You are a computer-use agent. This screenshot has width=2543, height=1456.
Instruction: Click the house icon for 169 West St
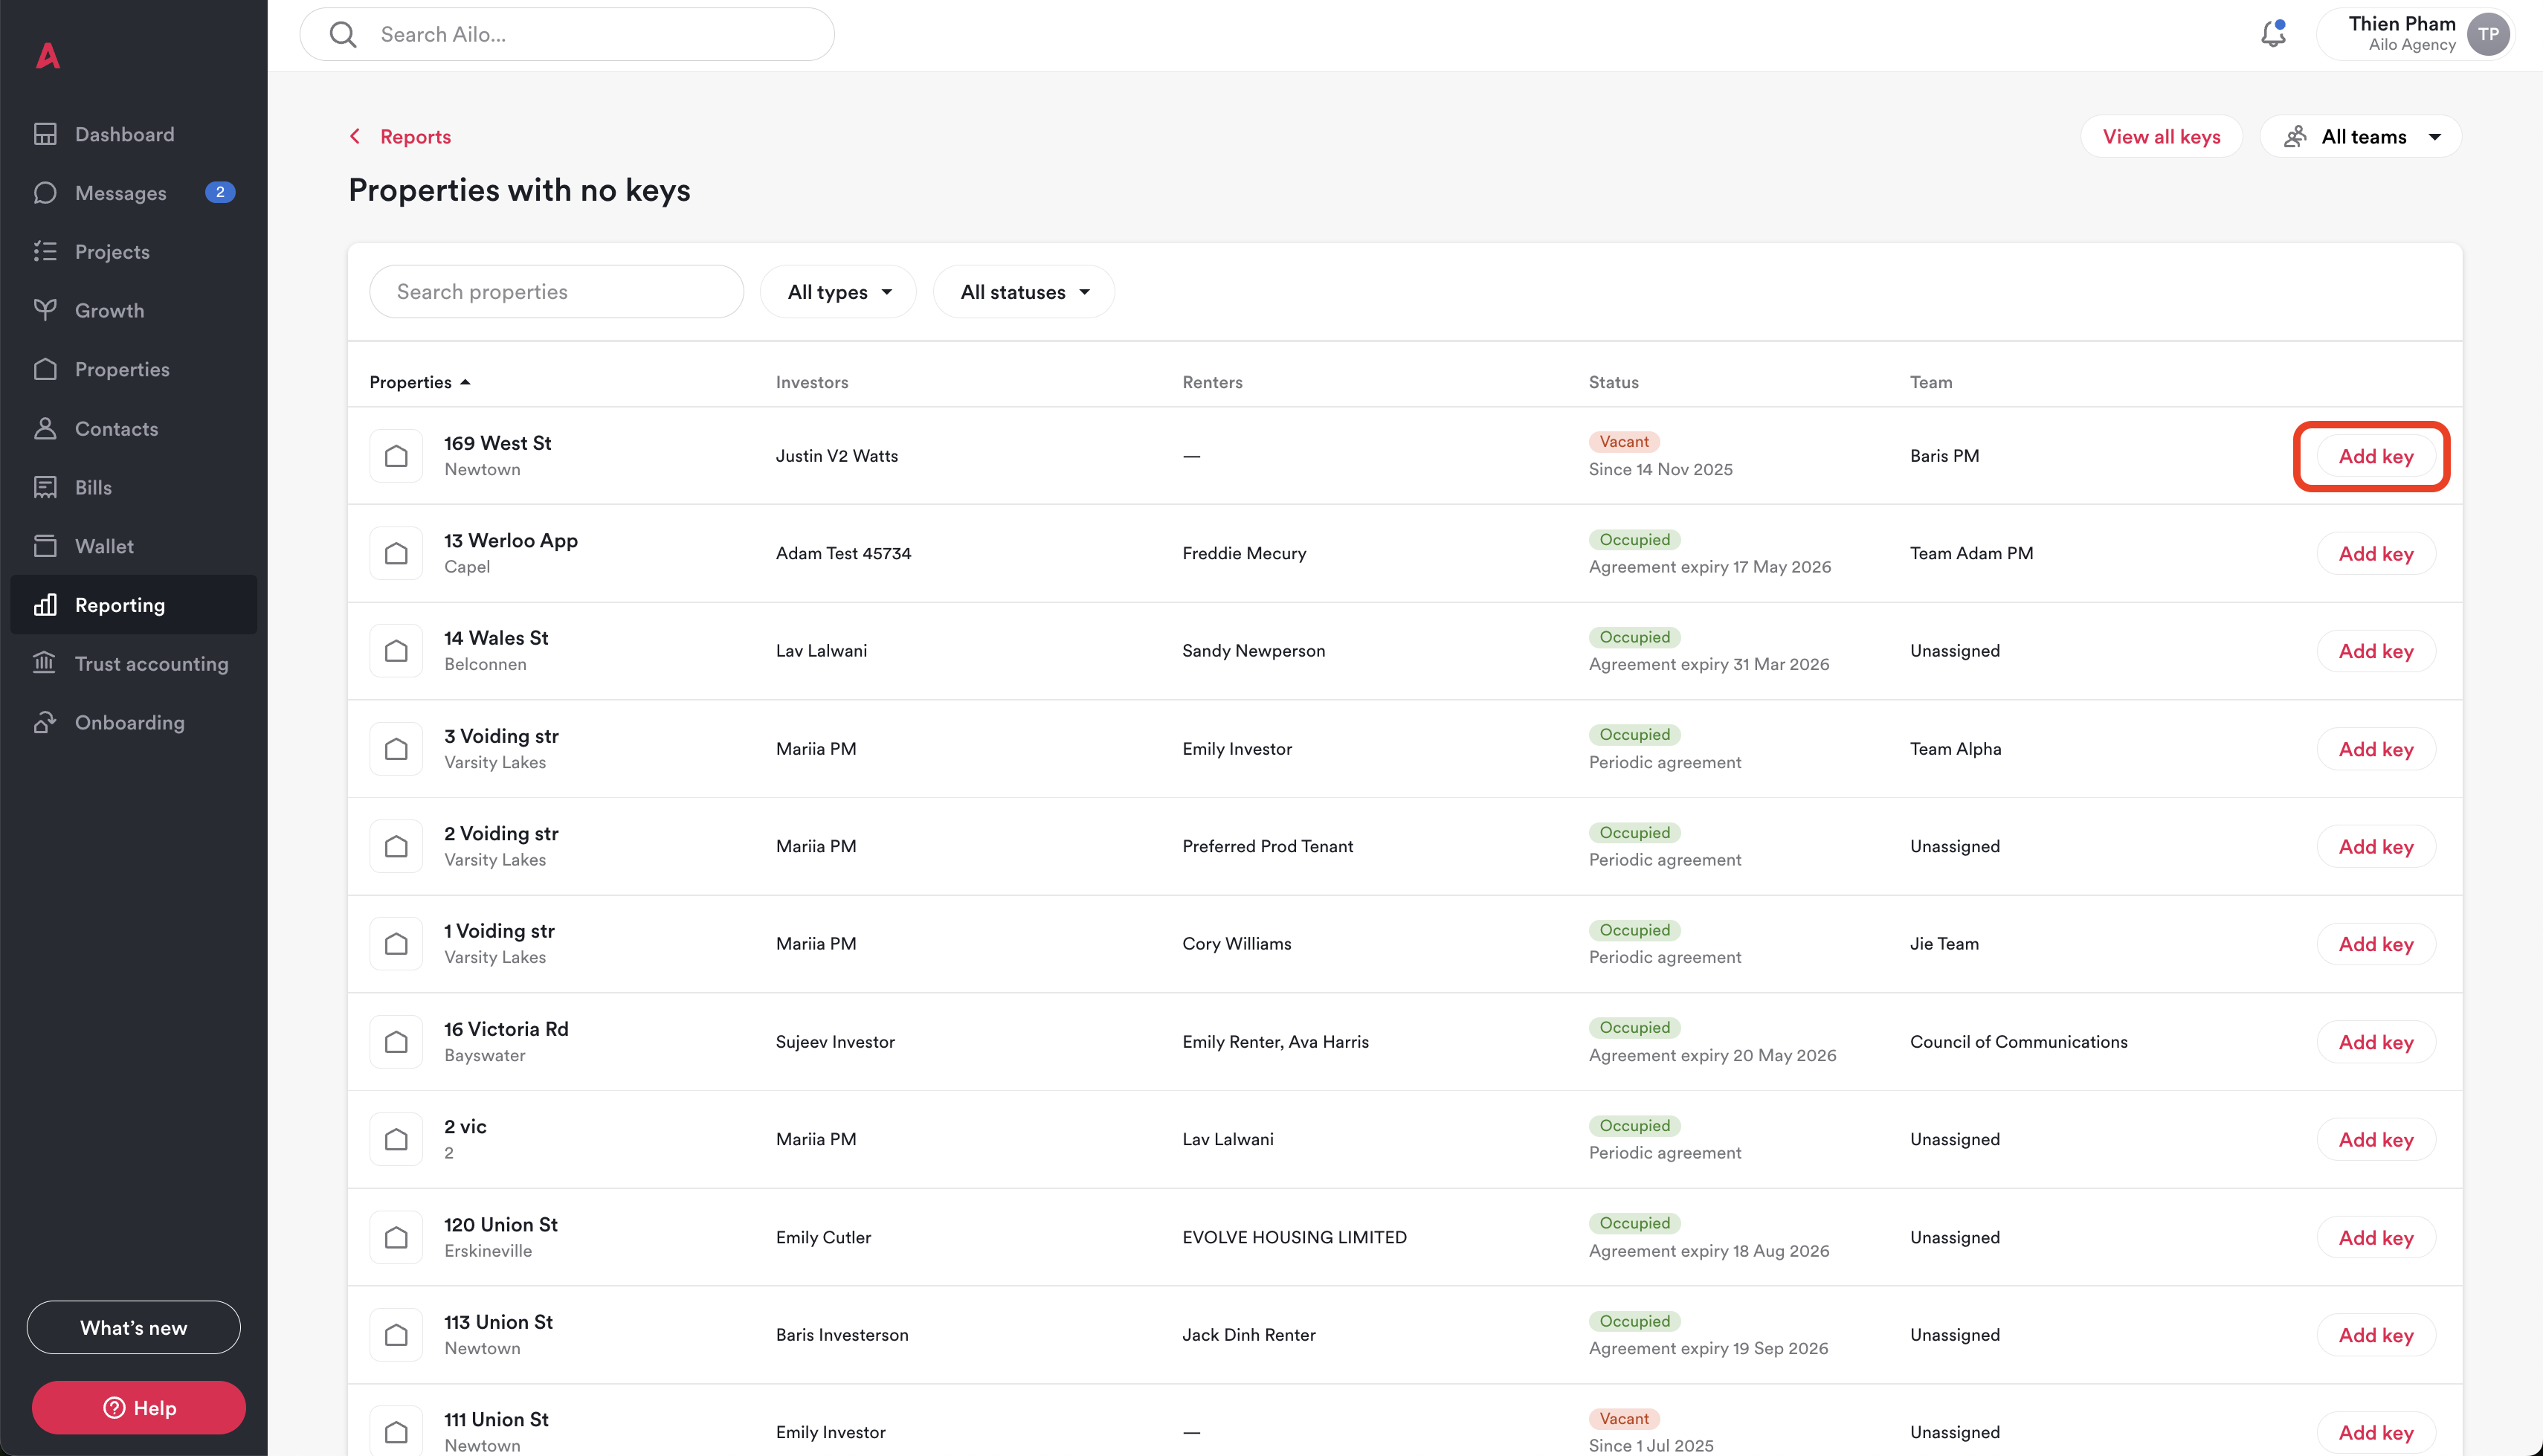pos(396,456)
